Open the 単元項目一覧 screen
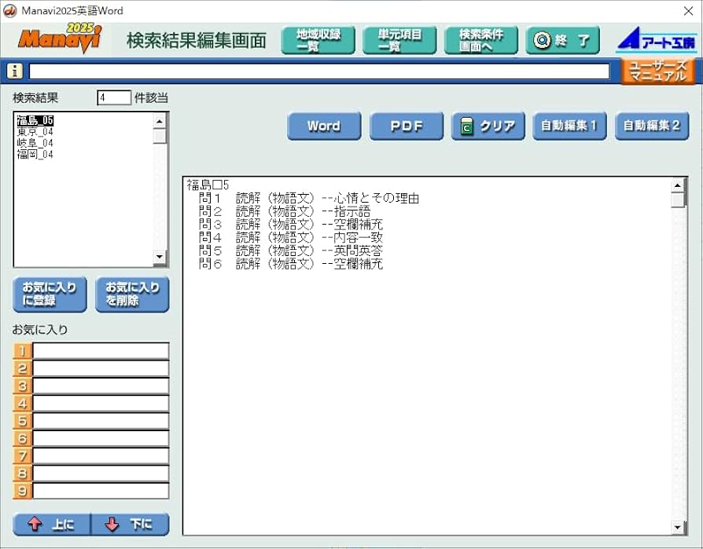 point(398,38)
